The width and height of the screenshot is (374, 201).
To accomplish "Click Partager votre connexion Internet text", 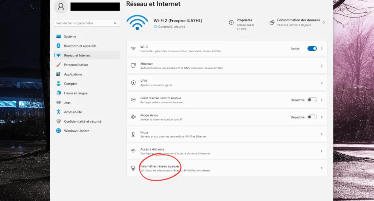I will 162,103.
